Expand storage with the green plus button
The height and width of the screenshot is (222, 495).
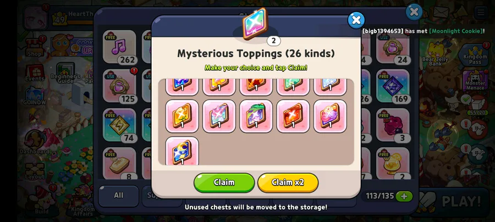pos(404,196)
